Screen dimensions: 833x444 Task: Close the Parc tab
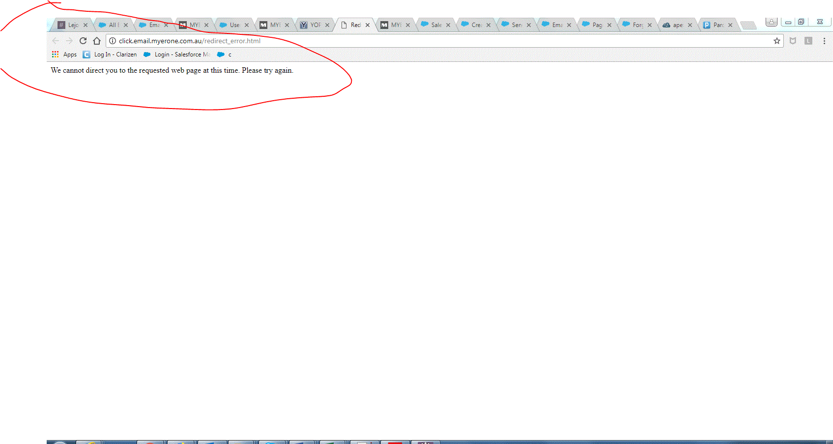[730, 25]
